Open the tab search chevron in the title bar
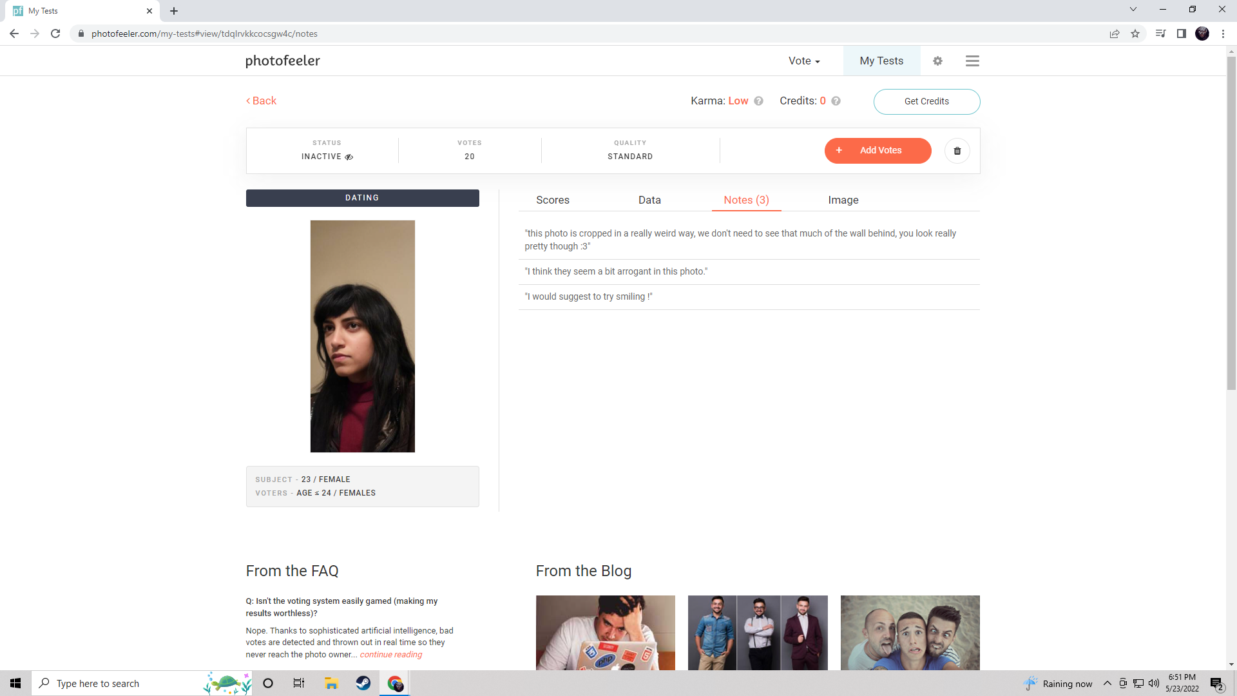The width and height of the screenshot is (1237, 696). [x=1133, y=9]
